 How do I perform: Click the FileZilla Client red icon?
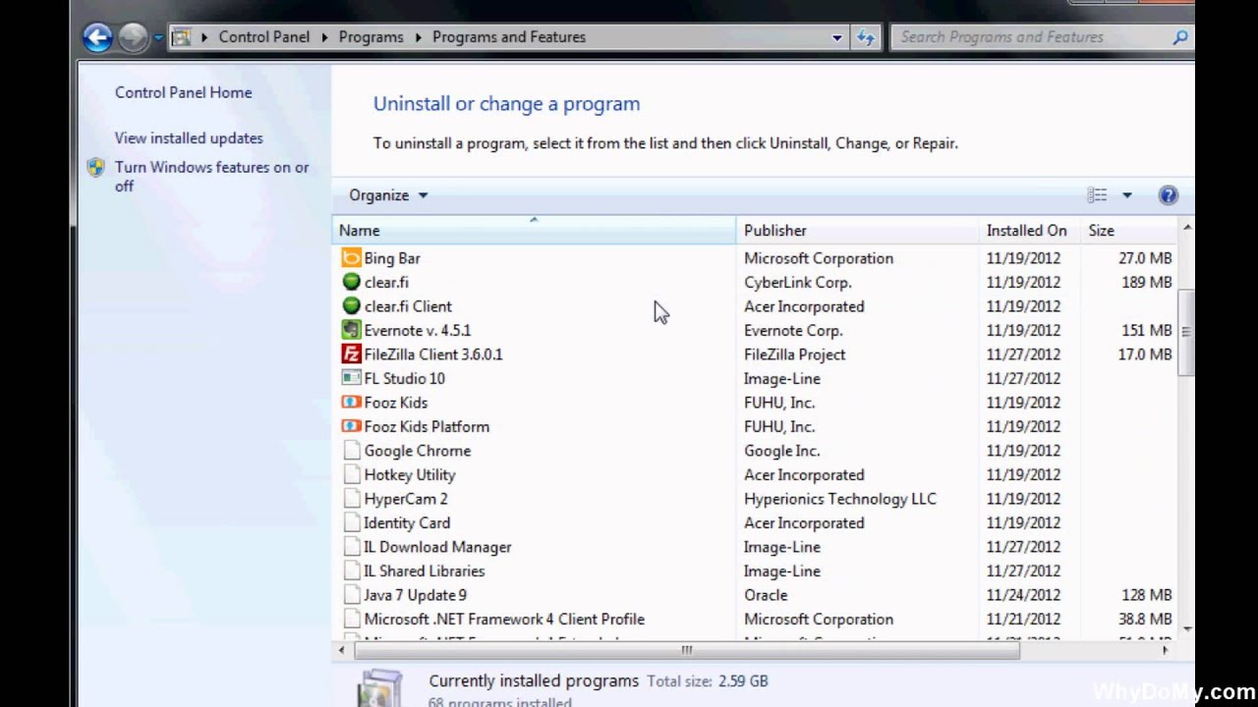click(x=351, y=354)
